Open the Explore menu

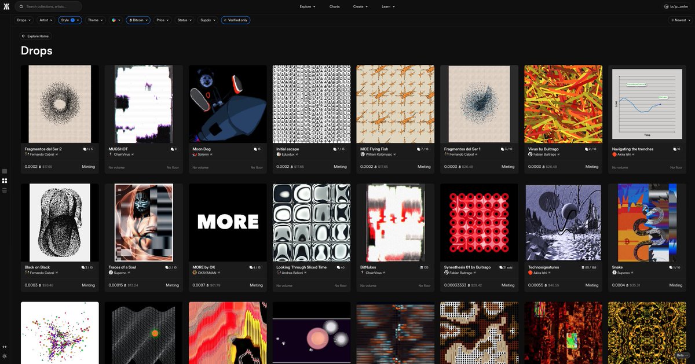[308, 6]
